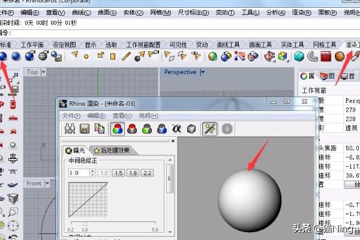The height and width of the screenshot is (240, 360).
Task: Click the black sphere with arrow icon
Action: [140, 56]
